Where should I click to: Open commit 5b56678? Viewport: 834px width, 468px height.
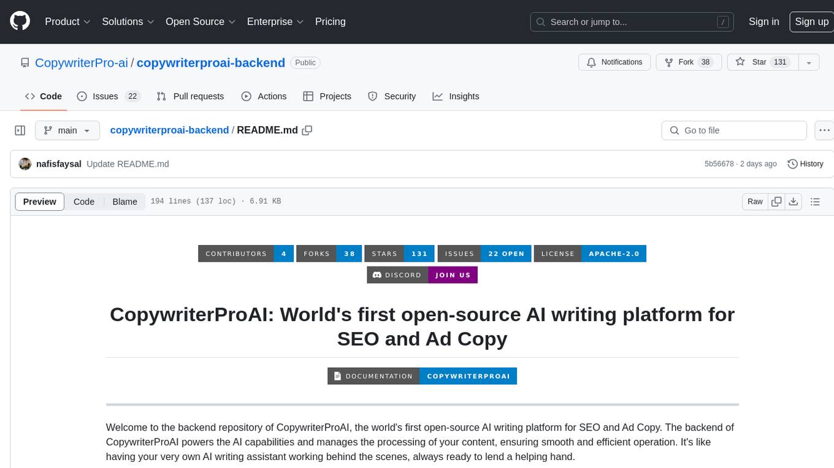coord(719,164)
